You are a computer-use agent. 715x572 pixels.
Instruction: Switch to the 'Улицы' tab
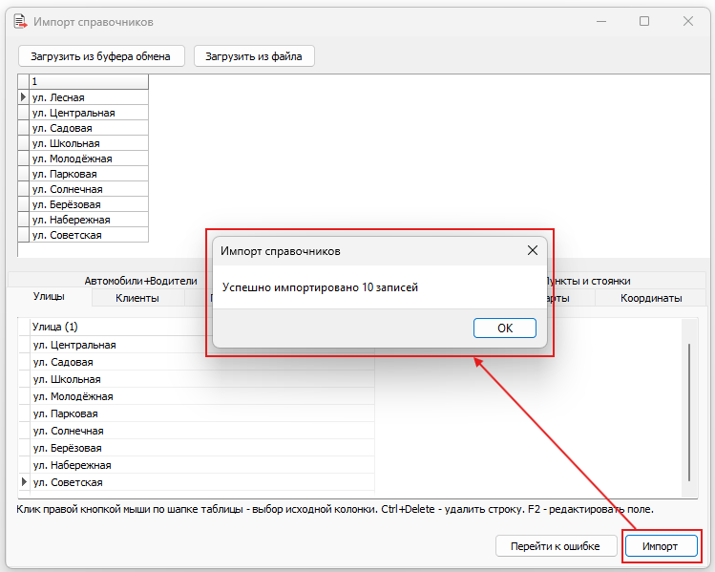pyautogui.click(x=49, y=296)
